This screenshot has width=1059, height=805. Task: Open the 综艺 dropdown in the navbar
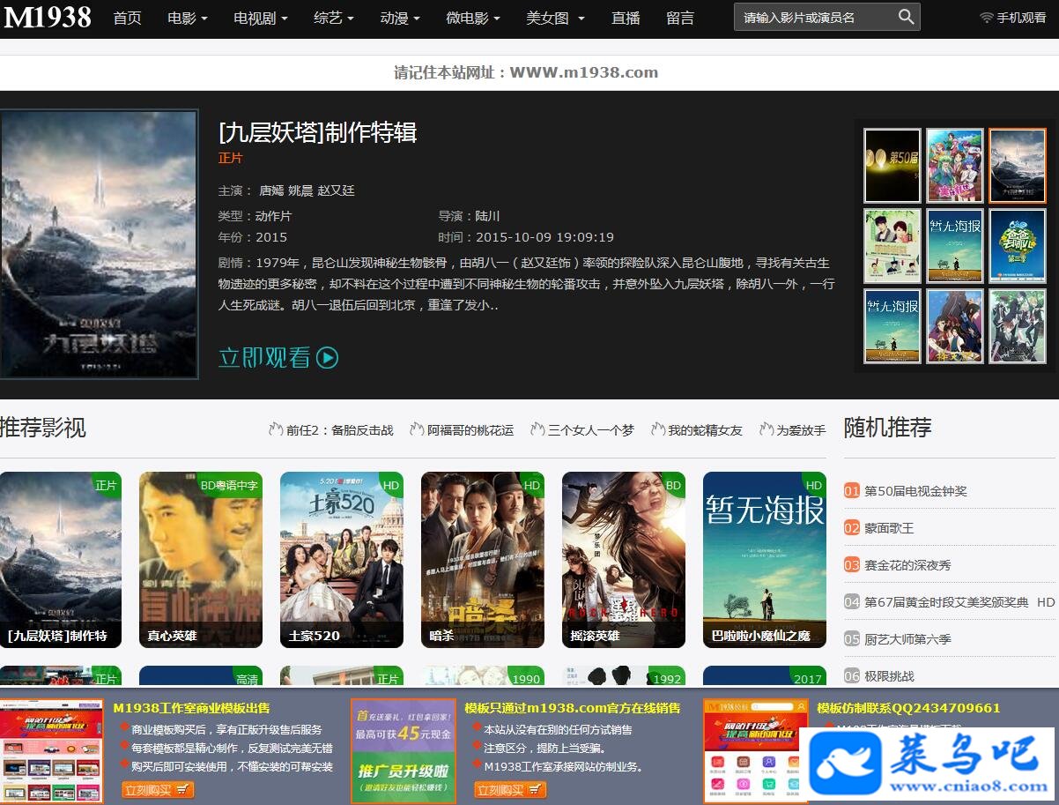[334, 18]
